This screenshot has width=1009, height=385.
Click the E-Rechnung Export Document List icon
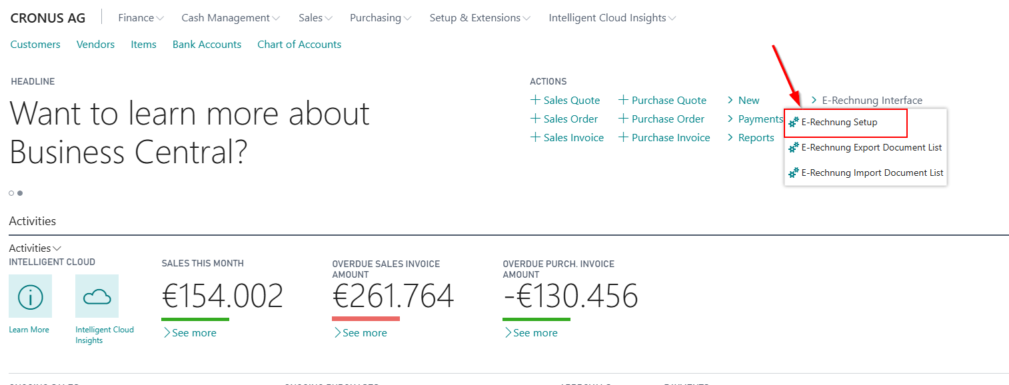tap(794, 148)
